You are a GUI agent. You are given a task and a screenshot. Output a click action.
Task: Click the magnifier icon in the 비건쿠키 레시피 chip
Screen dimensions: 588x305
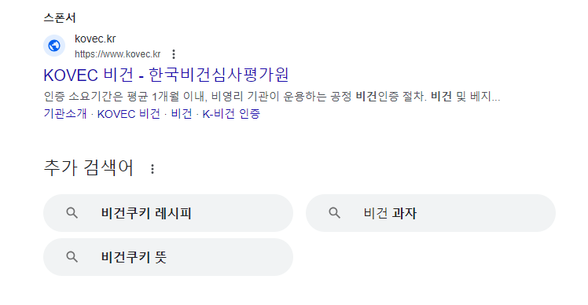tap(72, 213)
